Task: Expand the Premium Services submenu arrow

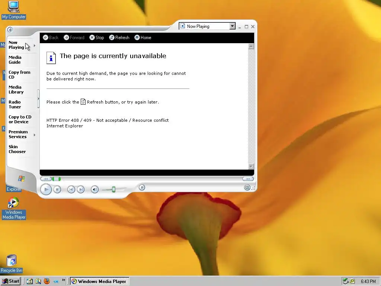Action: pyautogui.click(x=35, y=135)
